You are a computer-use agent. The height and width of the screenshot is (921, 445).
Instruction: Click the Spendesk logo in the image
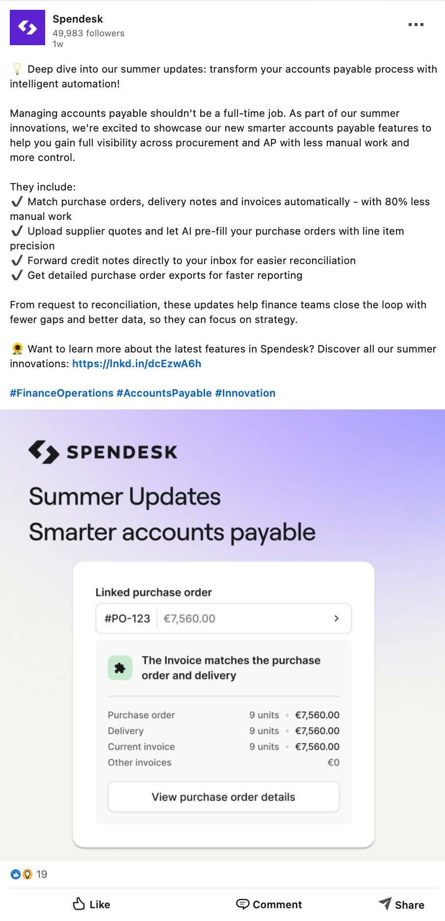[103, 452]
